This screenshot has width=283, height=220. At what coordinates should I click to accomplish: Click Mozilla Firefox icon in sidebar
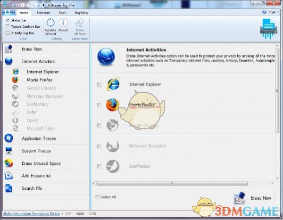point(16,80)
